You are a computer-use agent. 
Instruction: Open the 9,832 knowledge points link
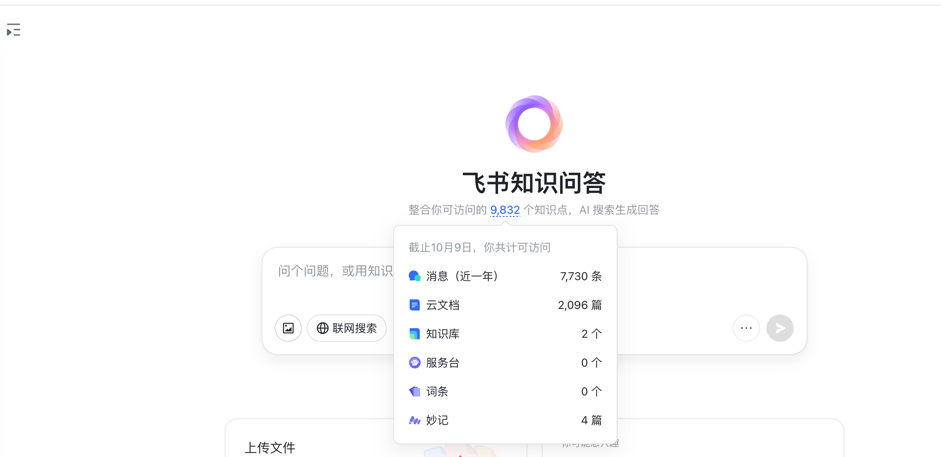(505, 210)
